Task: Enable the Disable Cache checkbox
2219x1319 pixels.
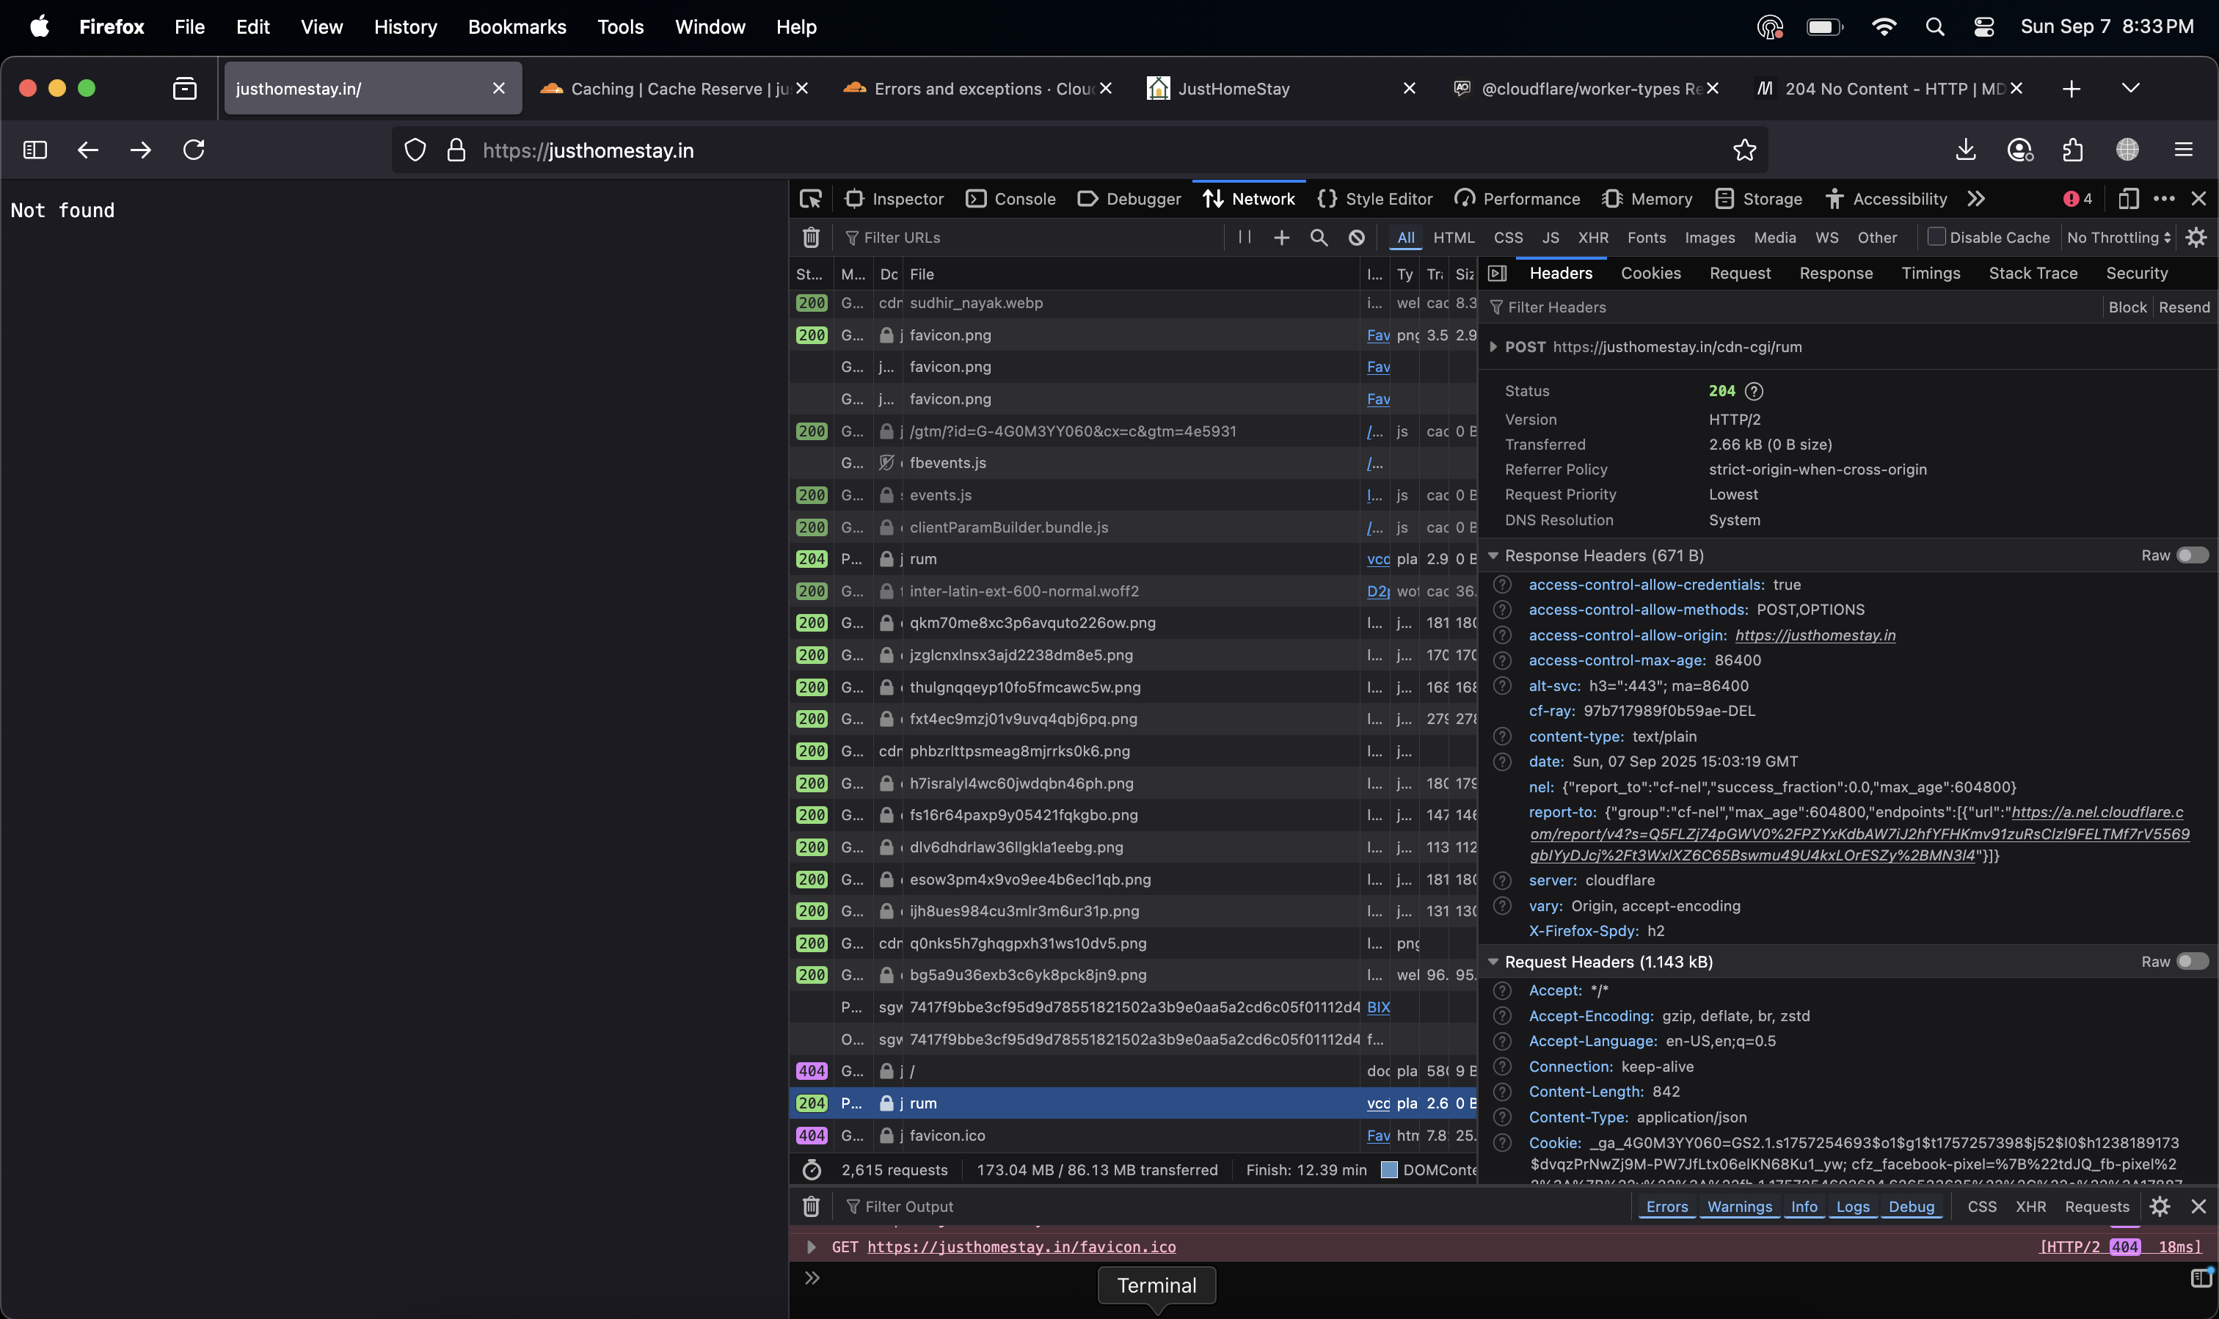Action: [1936, 237]
